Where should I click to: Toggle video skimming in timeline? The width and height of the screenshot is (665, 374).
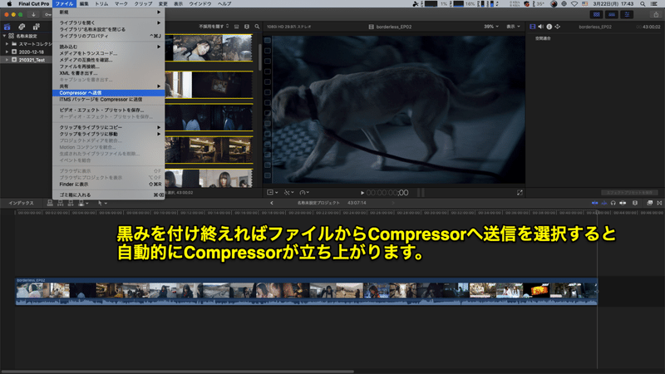[x=595, y=203]
